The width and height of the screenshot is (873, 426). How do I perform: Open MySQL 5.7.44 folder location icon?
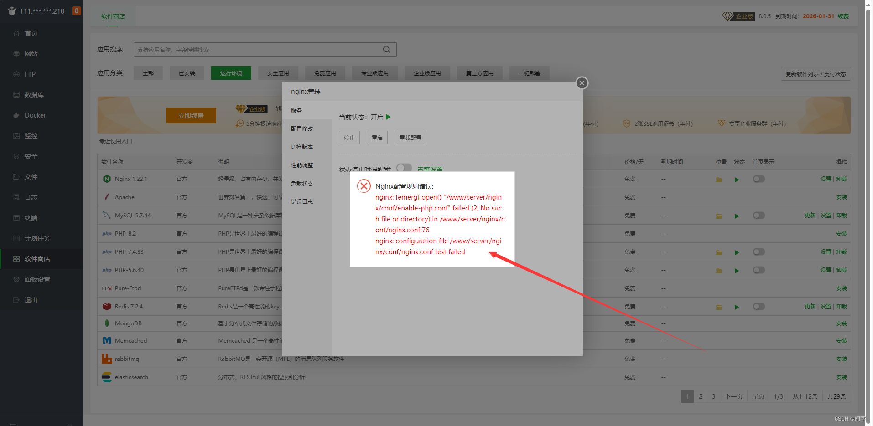pos(719,216)
